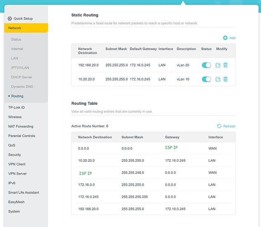The width and height of the screenshot is (261, 227).
Task: Open the Status submenu item
Action: click(x=16, y=40)
